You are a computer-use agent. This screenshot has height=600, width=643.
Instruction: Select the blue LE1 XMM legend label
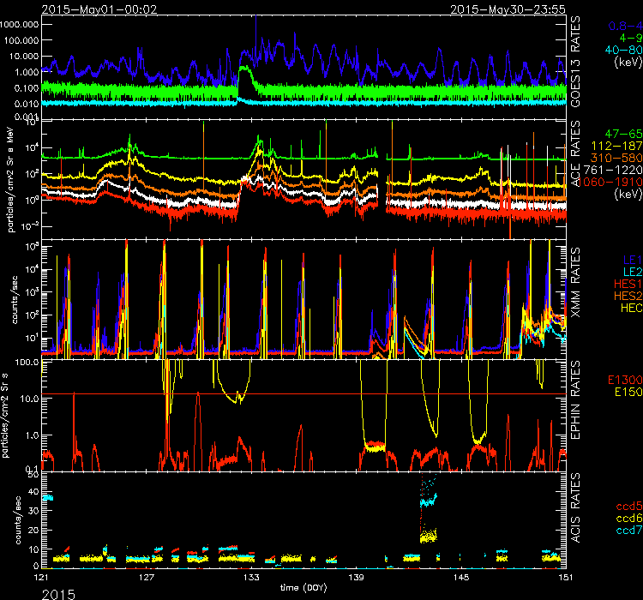click(x=630, y=256)
